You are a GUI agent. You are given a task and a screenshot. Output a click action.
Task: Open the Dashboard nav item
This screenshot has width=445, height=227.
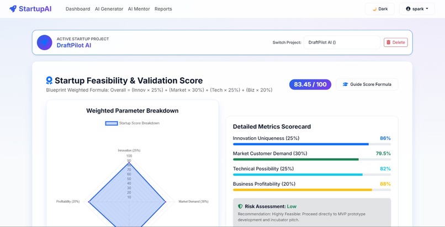[x=78, y=9]
